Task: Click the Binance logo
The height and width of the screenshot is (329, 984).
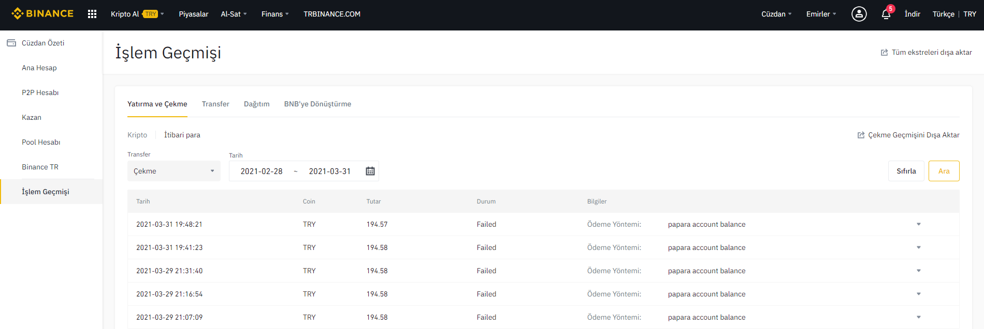Action: [x=42, y=13]
